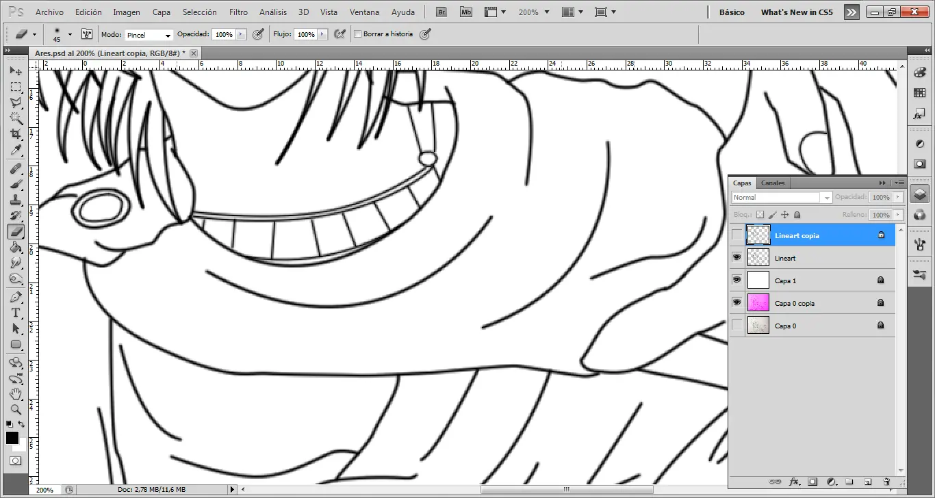Toggle lock transparent pixels

[760, 215]
